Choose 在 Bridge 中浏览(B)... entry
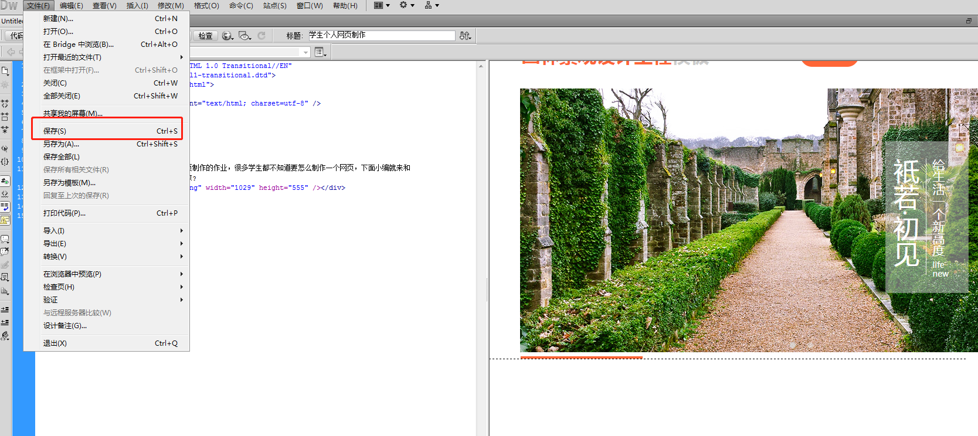The width and height of the screenshot is (978, 436). 106,45
